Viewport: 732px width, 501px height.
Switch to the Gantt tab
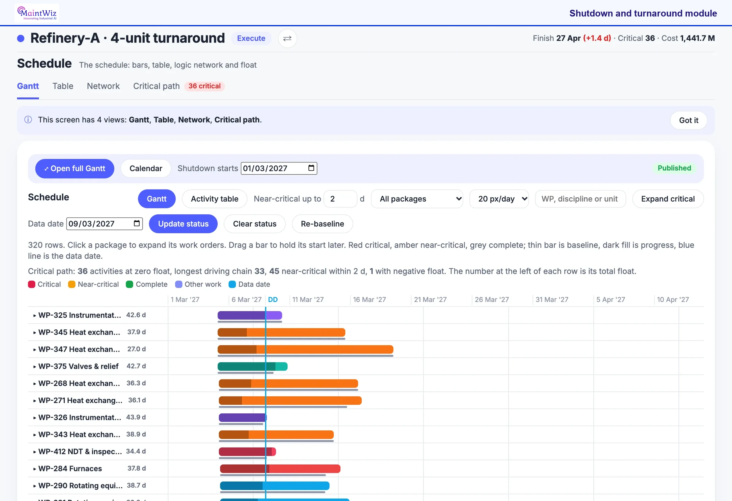[x=28, y=86]
